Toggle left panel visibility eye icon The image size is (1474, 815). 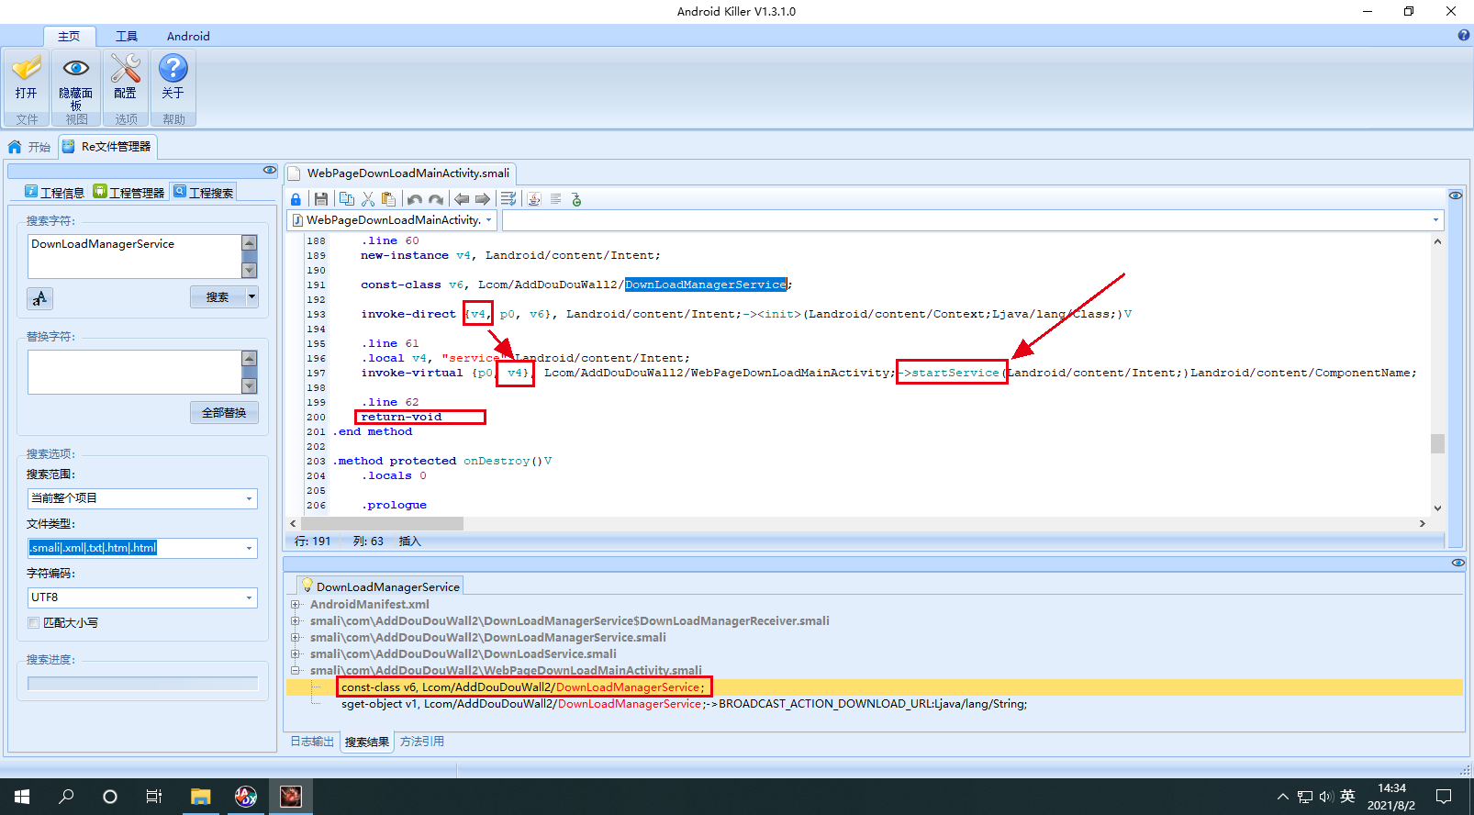(270, 170)
